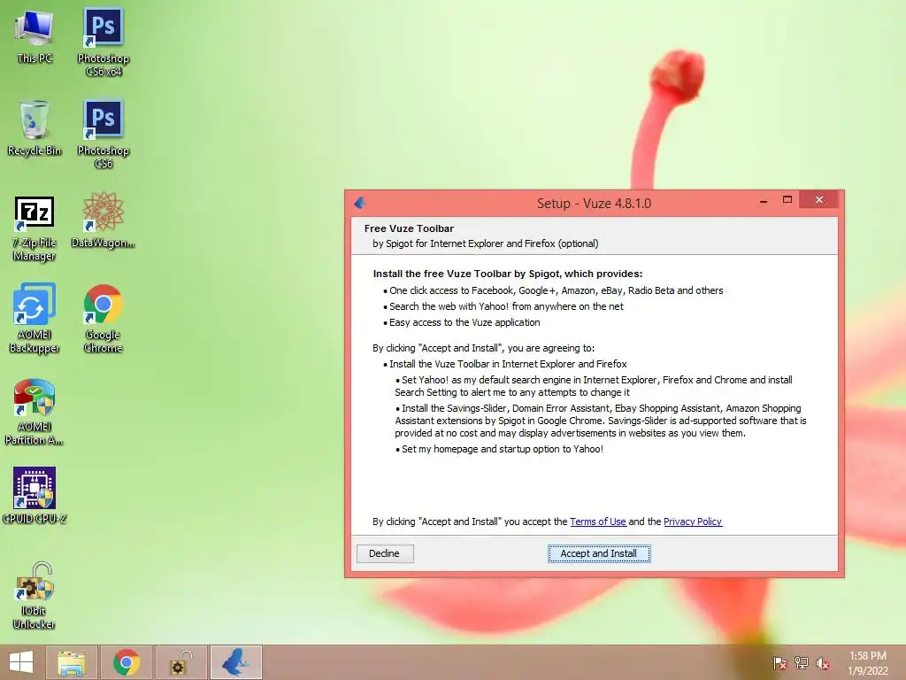Viewport: 906px width, 680px height.
Task: Select the Photoshop CS6 desktop shortcut
Action: 103,135
